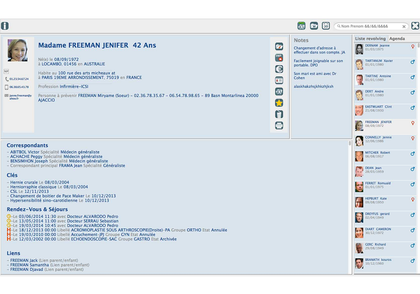420x294 pixels.
Task: Click the info icon in top-left toolbar
Action: tap(5, 26)
